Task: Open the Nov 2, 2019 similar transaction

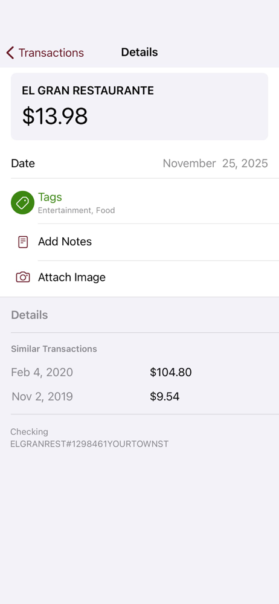Action: 139,397
